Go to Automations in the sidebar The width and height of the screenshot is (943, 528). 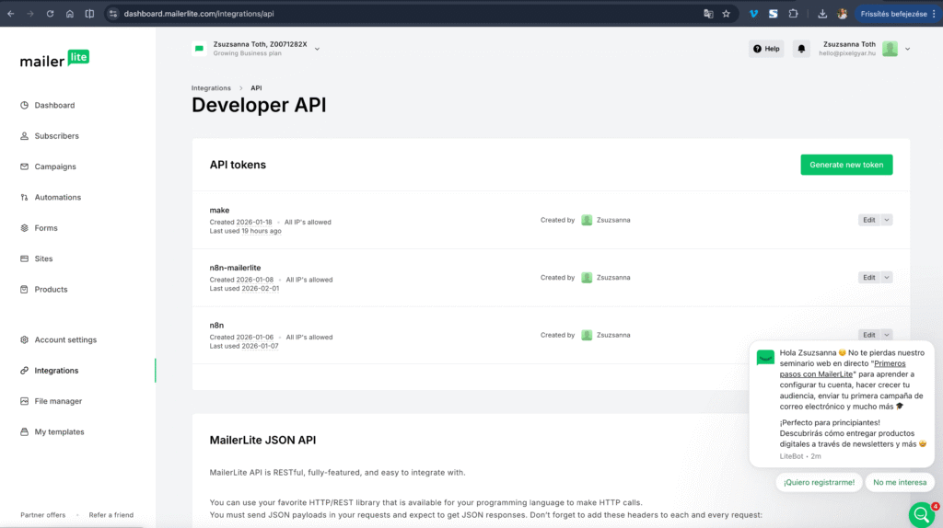tap(57, 197)
